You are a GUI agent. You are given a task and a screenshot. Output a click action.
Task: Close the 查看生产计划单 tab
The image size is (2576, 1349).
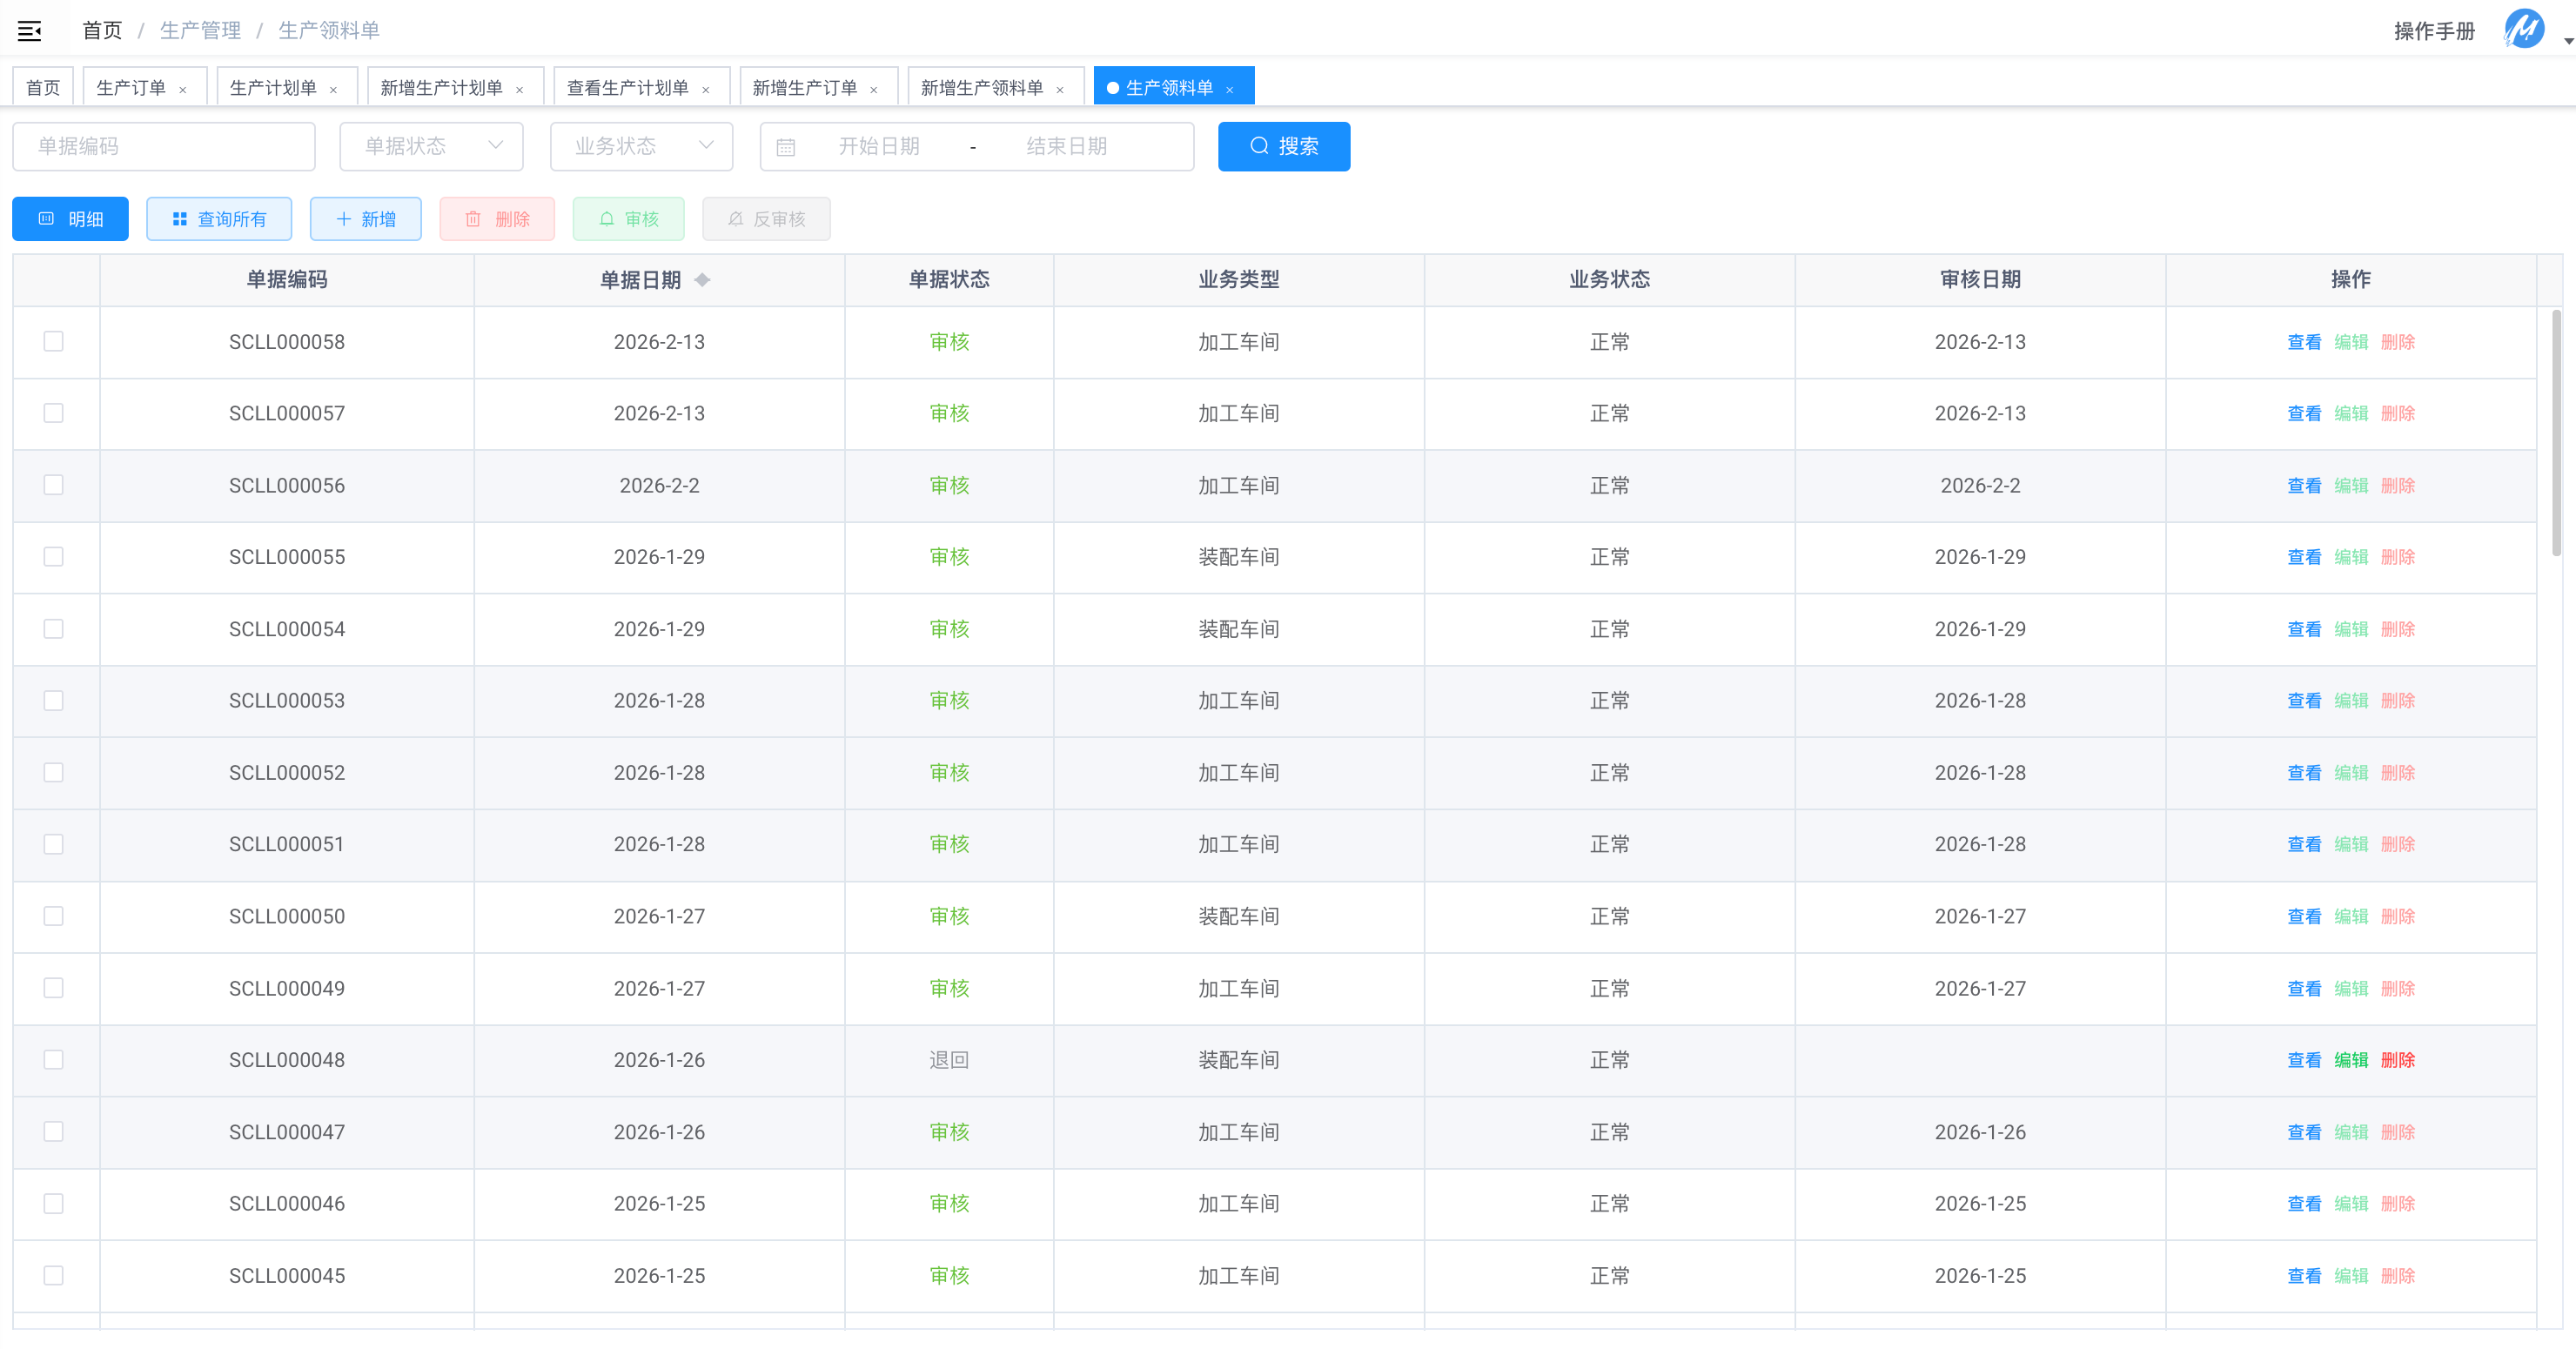pos(706,89)
